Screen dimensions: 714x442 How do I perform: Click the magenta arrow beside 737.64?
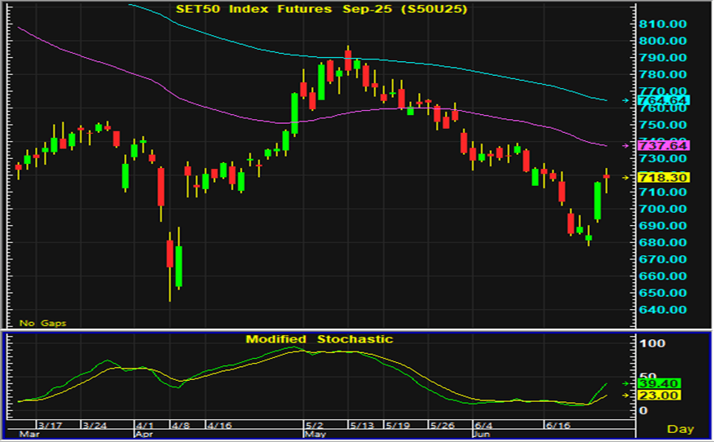click(x=626, y=145)
